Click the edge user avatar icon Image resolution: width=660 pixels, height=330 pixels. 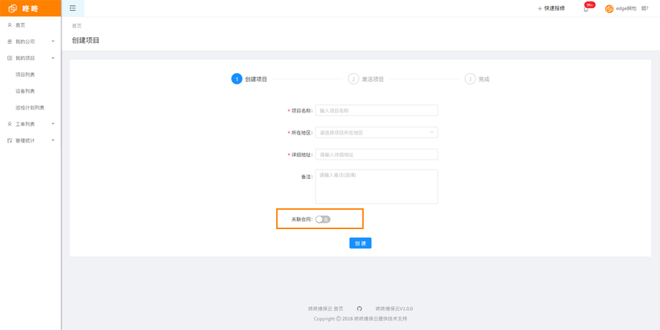(609, 9)
